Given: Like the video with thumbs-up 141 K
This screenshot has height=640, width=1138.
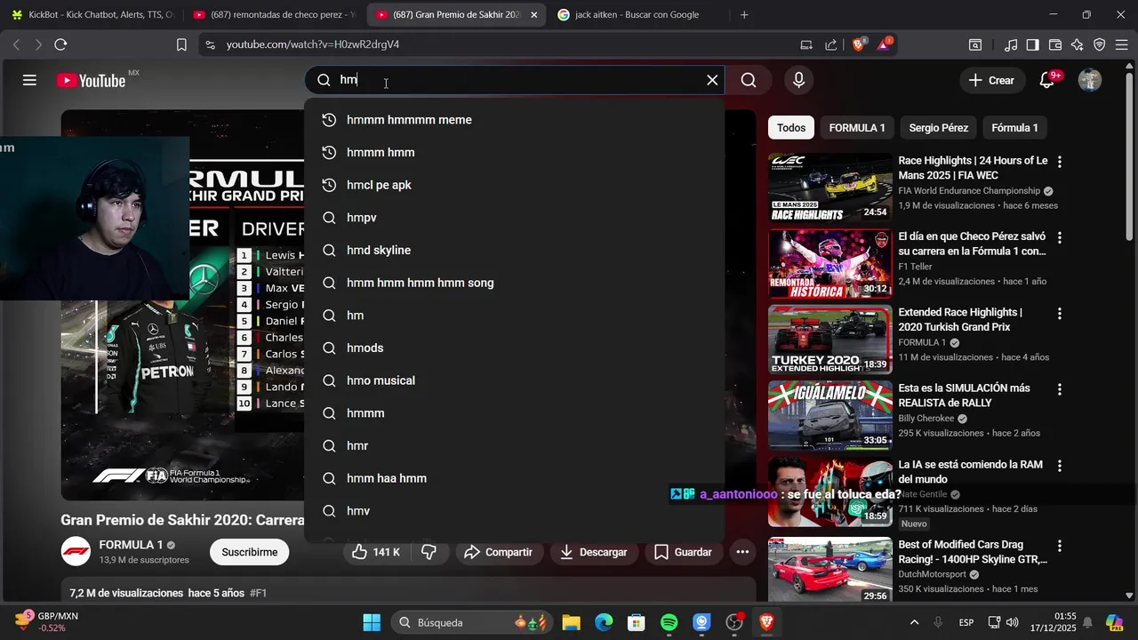Looking at the screenshot, I should pyautogui.click(x=376, y=552).
